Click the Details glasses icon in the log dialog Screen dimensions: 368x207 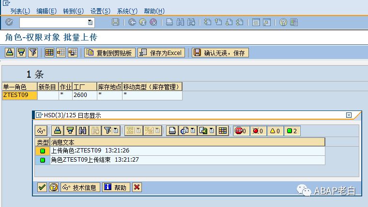(41, 130)
